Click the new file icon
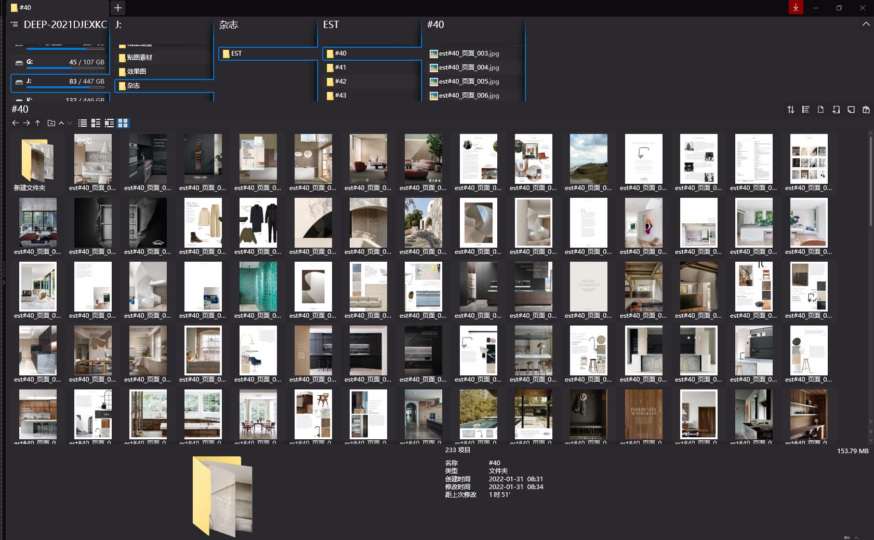The width and height of the screenshot is (874, 540). [820, 110]
